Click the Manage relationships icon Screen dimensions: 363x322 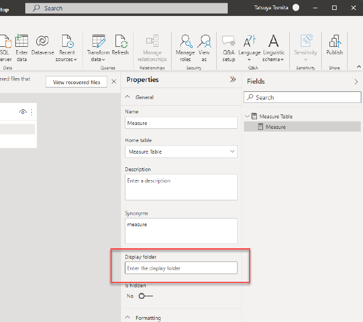tap(152, 41)
